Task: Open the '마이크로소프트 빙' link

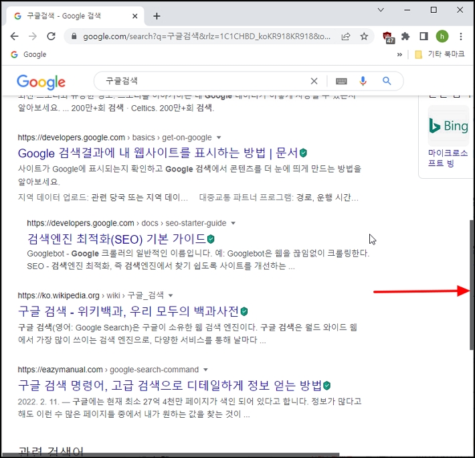Action: tap(448, 158)
